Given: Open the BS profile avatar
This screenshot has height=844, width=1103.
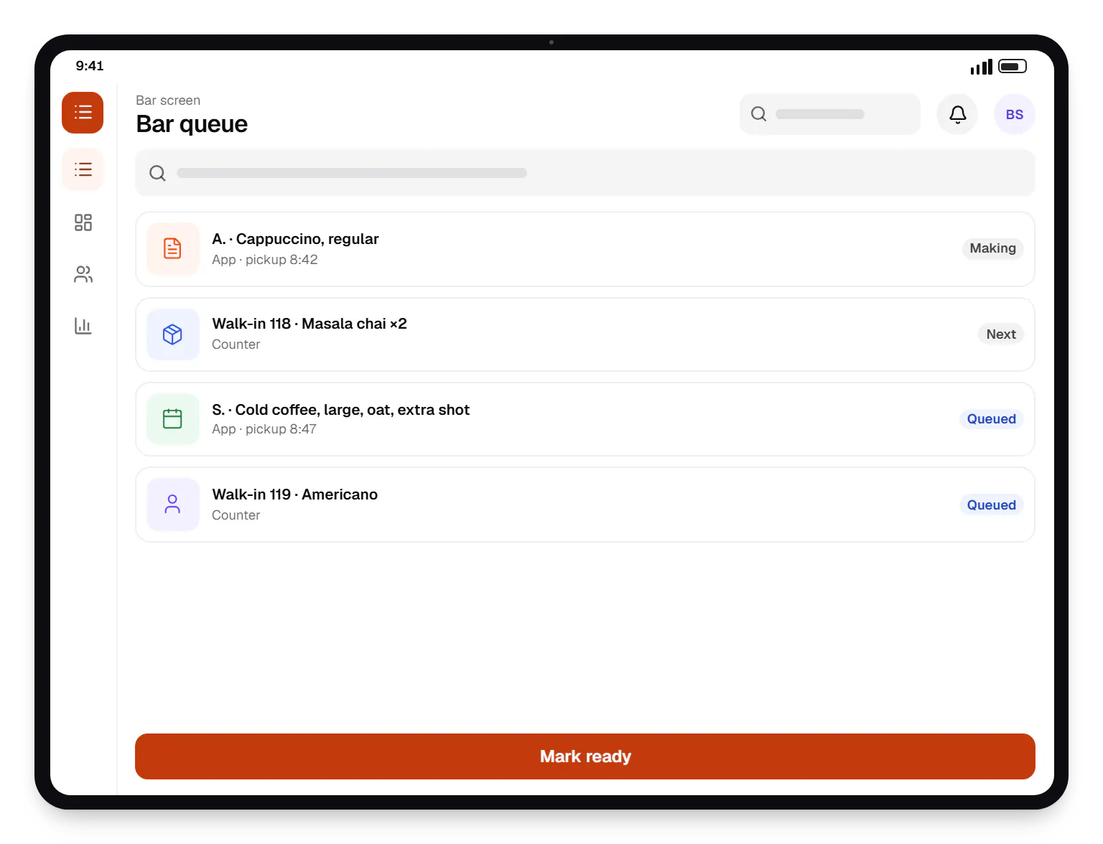Looking at the screenshot, I should pyautogui.click(x=1014, y=114).
